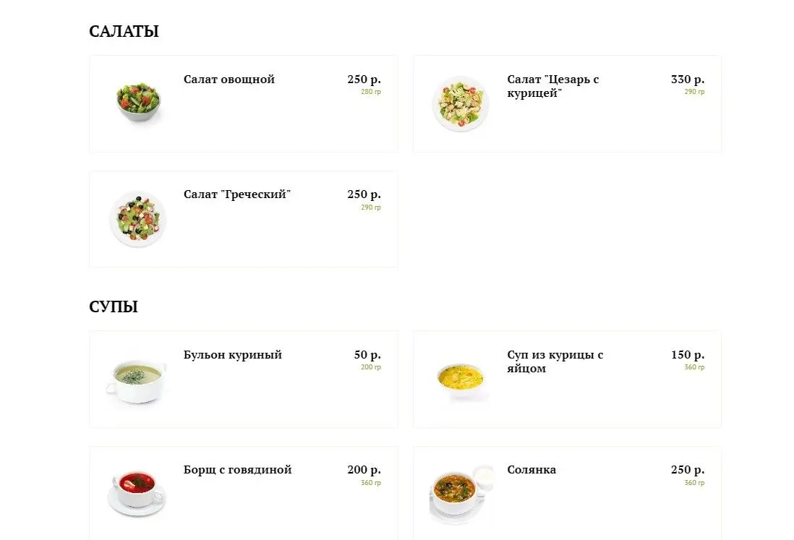Click the 330 р. Caesar salad price

tap(687, 80)
